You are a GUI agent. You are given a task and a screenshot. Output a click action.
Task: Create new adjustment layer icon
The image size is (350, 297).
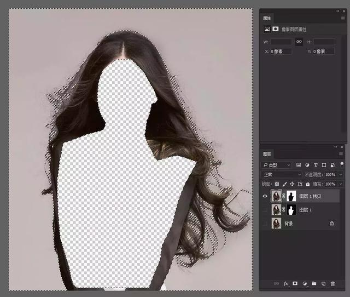pos(304,283)
